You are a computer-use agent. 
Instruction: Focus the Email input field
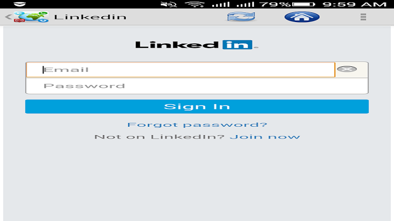click(181, 70)
